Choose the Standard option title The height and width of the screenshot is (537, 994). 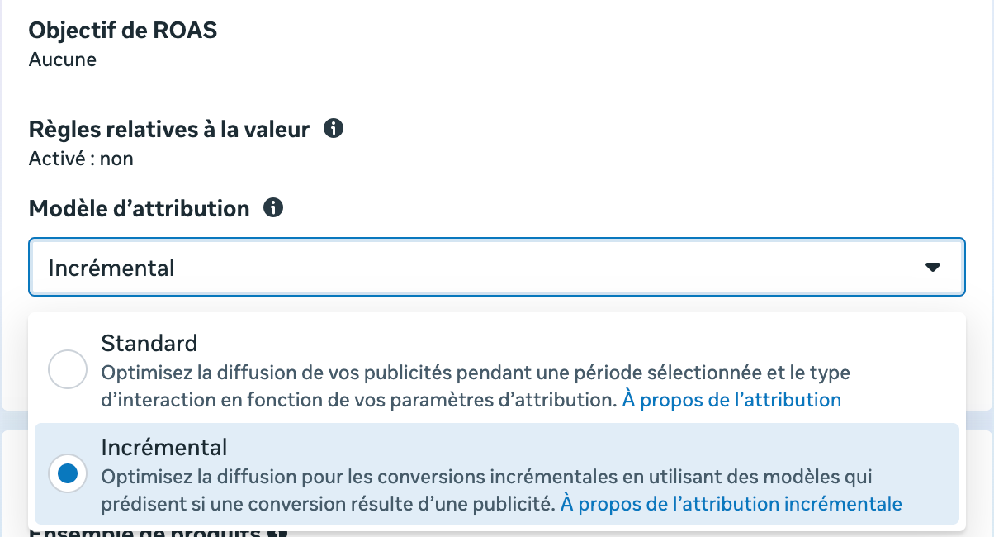coord(149,343)
